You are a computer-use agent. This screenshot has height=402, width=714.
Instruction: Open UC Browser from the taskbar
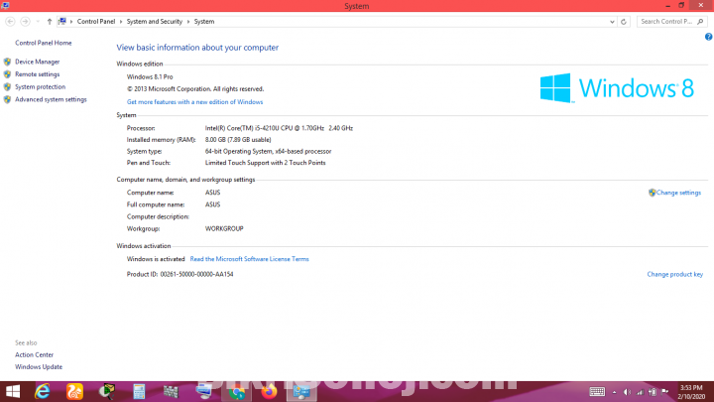74,391
